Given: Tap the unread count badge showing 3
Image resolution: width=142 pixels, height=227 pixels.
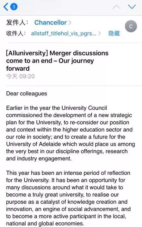Looking at the screenshot, I should [x=14, y=7].
